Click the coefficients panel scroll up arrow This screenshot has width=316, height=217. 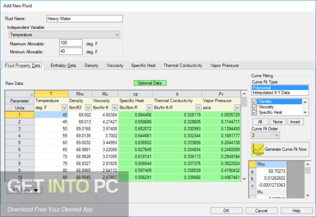(308, 164)
